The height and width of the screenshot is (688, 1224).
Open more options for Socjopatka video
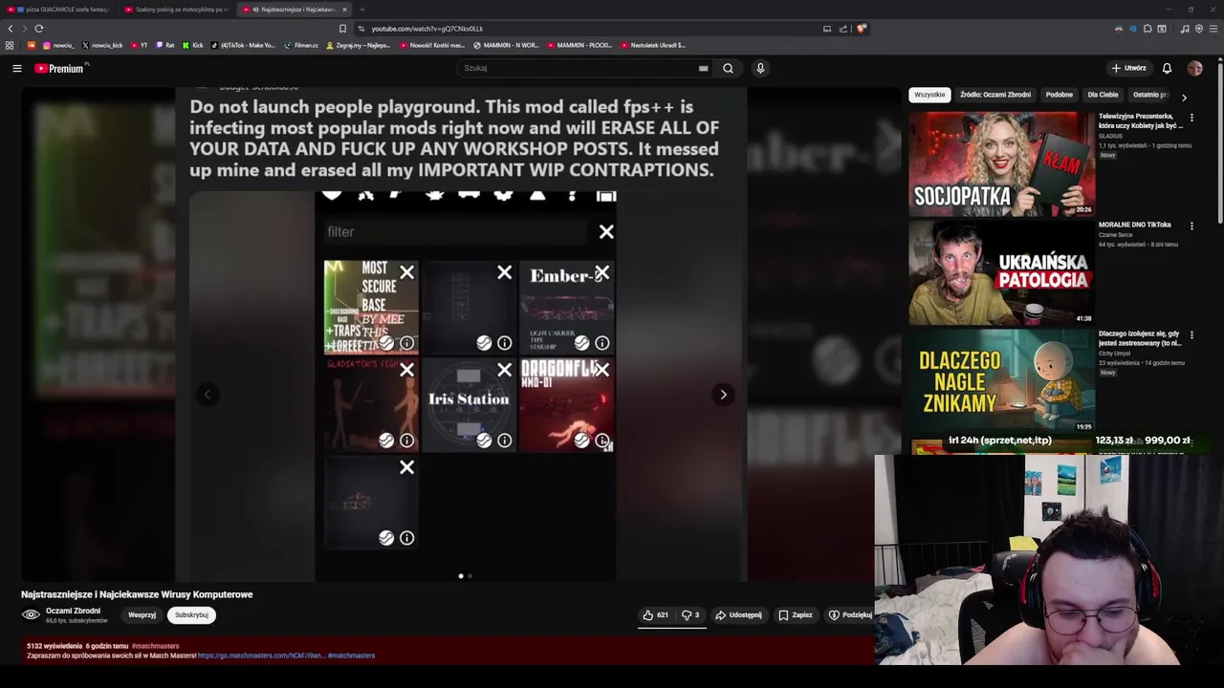(x=1191, y=118)
